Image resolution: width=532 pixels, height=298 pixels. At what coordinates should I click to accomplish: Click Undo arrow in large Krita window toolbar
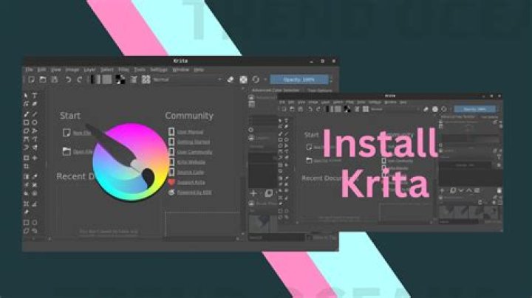pyautogui.click(x=68, y=80)
